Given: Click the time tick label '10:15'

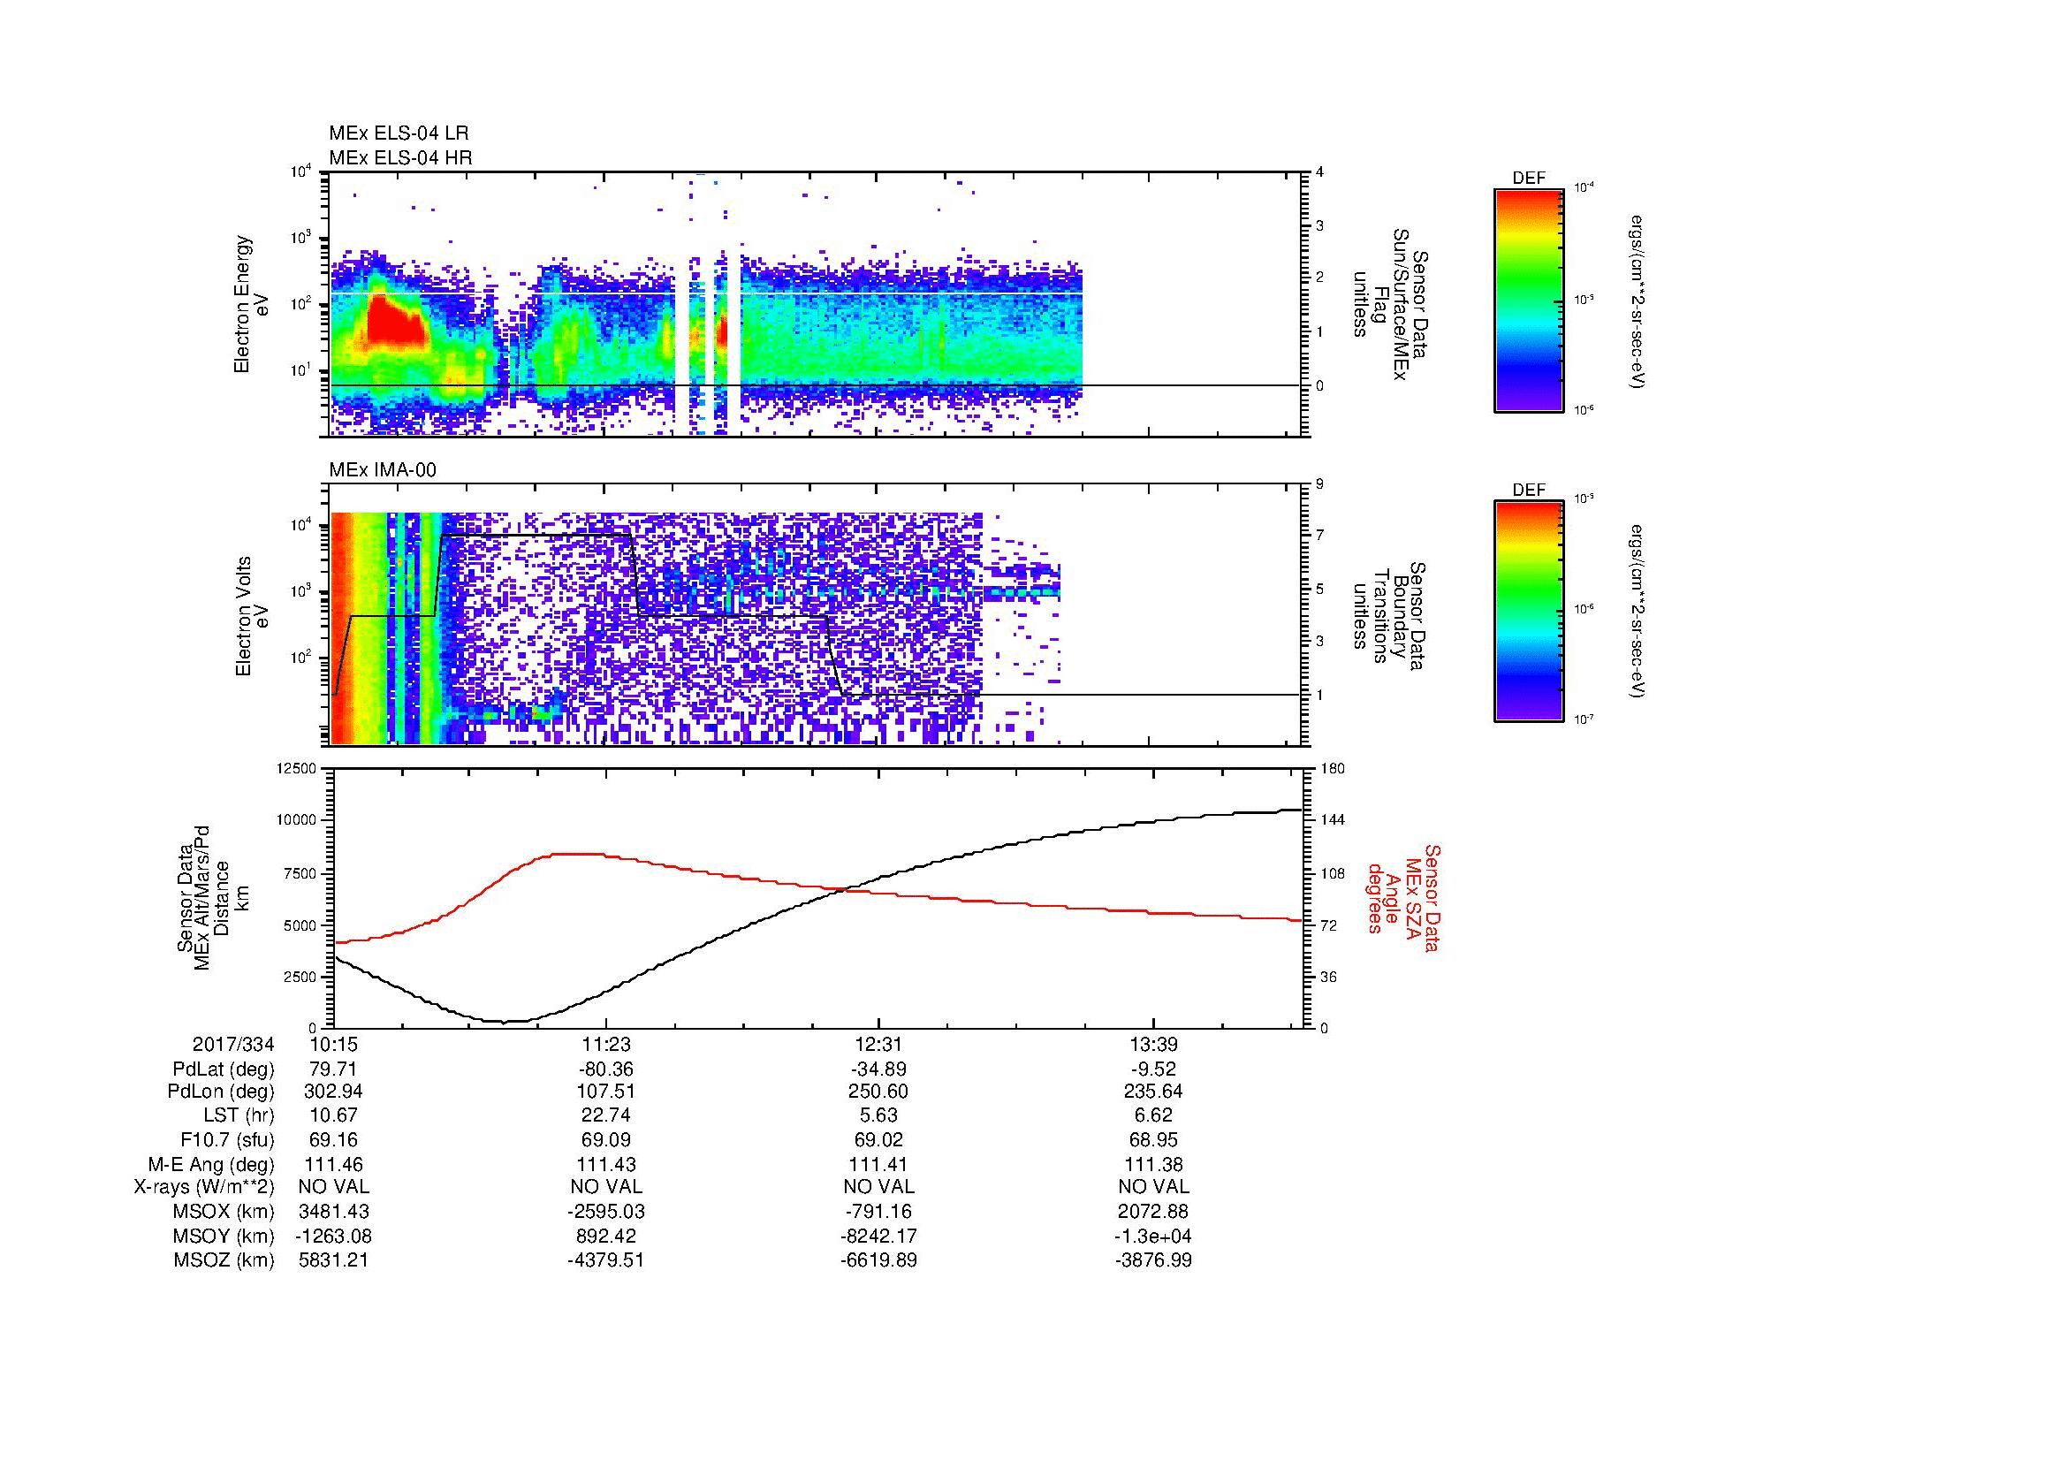Looking at the screenshot, I should tap(334, 1045).
